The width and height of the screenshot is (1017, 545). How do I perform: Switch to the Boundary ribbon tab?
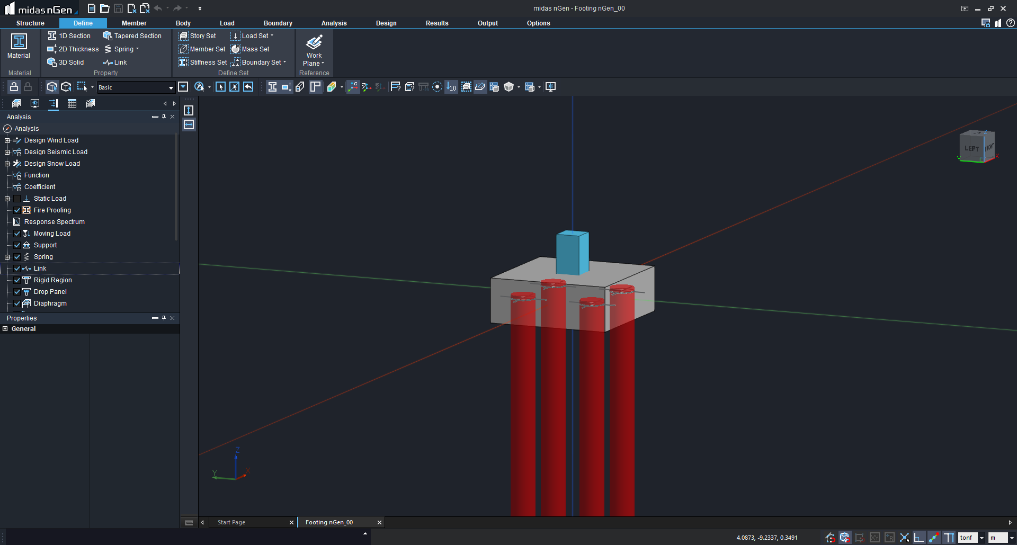pos(278,23)
